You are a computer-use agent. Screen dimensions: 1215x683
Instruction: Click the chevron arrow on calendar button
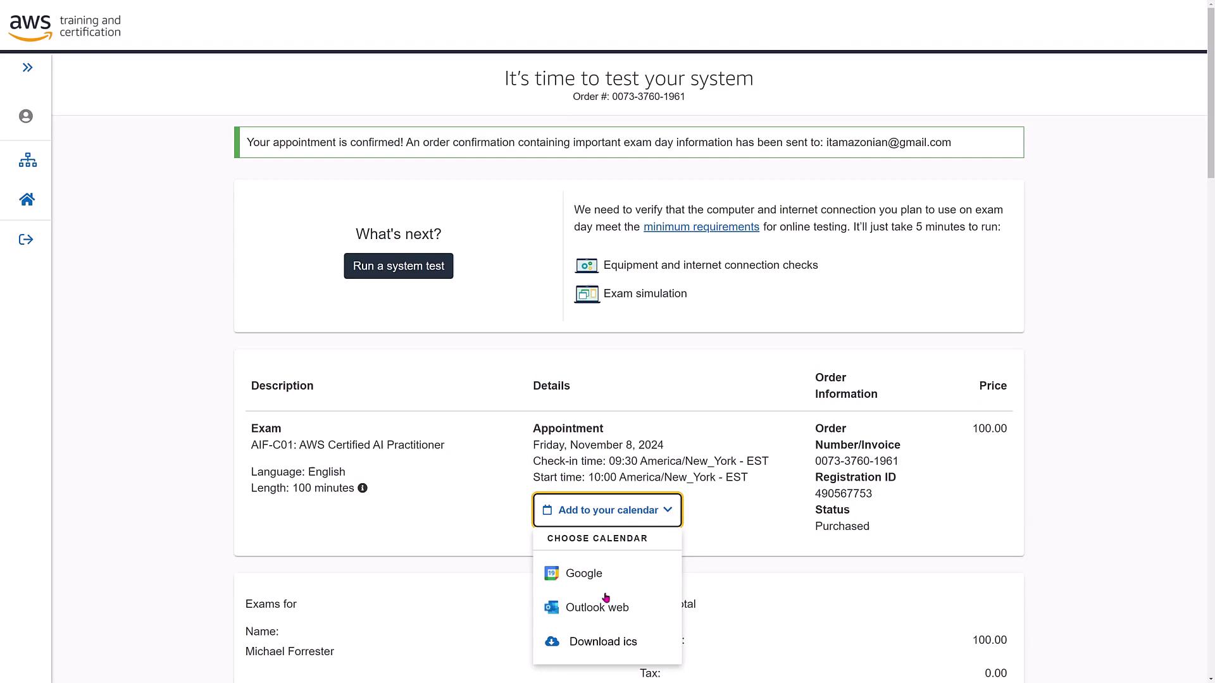pos(668,510)
